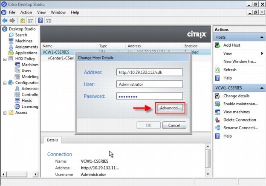Select the Hosts tree node
This screenshot has height=186, width=266.
coord(26,101)
